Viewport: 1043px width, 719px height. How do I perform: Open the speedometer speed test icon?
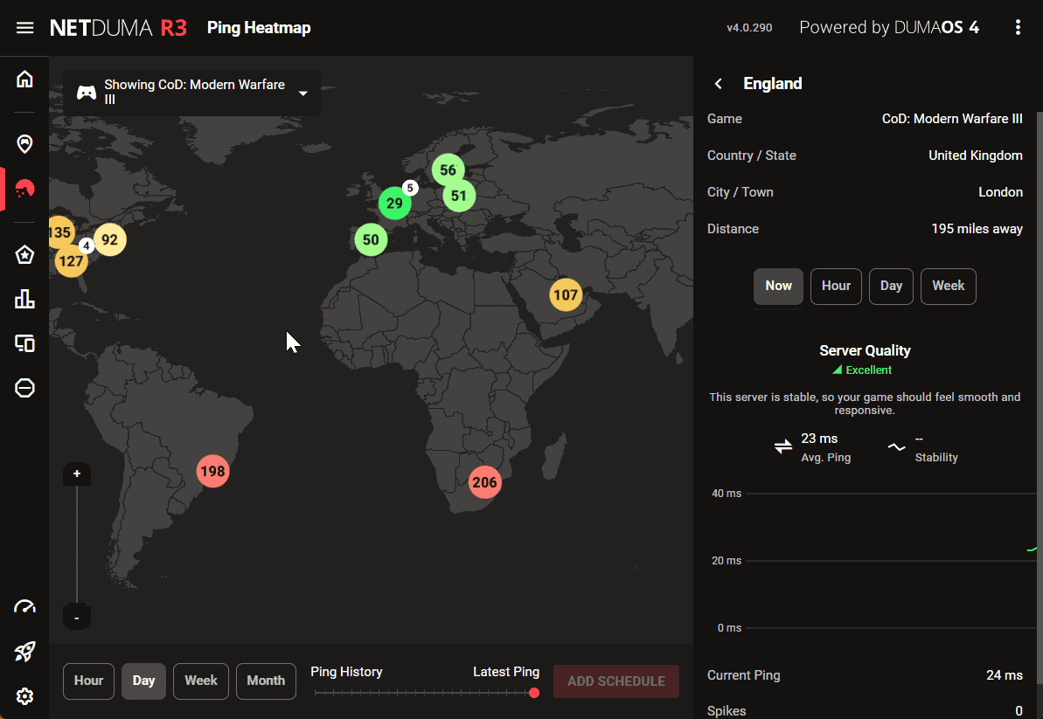click(24, 607)
